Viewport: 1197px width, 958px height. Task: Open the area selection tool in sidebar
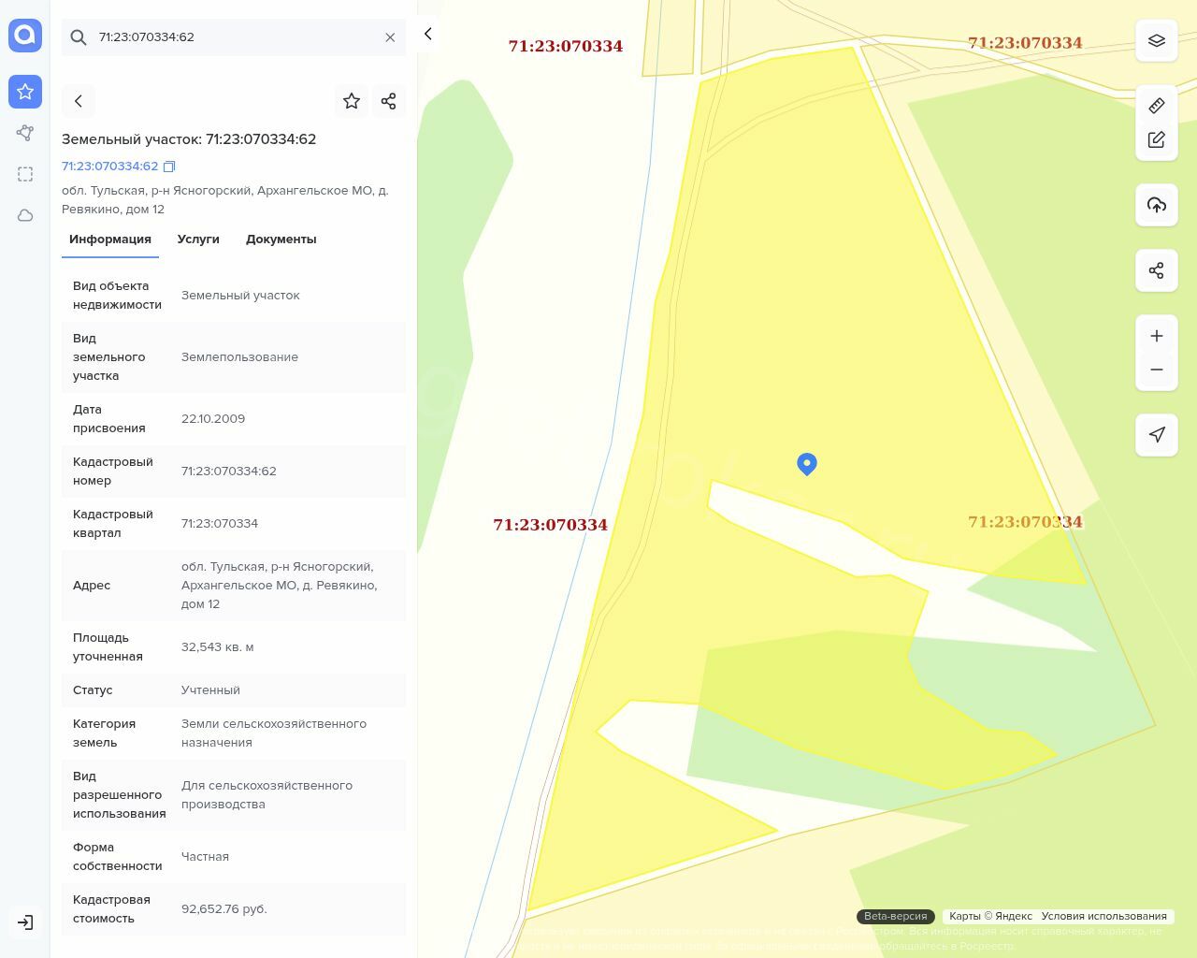(25, 174)
